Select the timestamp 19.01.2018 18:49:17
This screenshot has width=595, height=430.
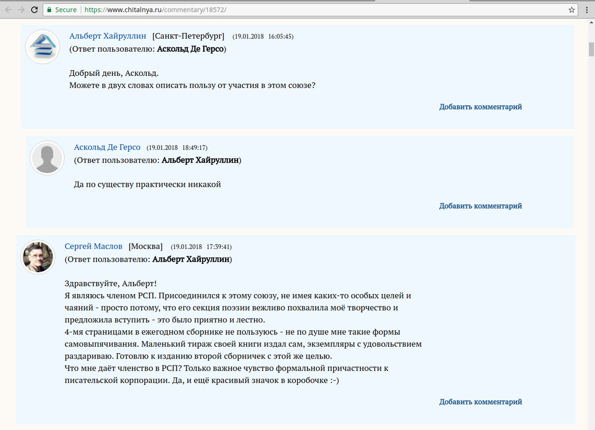tap(177, 148)
